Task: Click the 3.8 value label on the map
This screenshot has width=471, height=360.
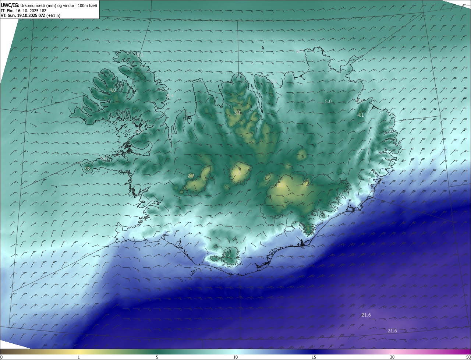Action: click(87, 169)
